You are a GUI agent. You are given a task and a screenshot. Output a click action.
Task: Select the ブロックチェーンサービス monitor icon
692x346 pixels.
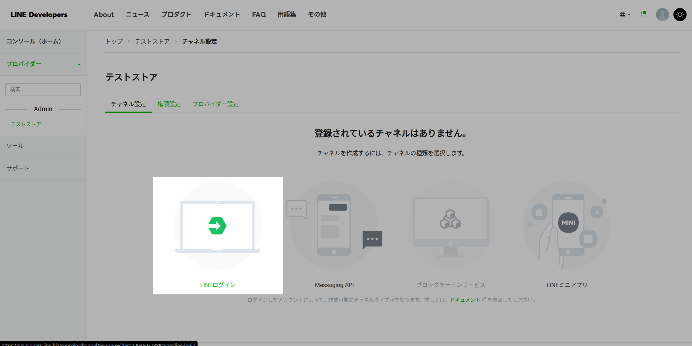pos(450,225)
